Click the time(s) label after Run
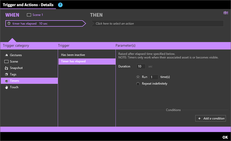231x141 pixels. 165,77
